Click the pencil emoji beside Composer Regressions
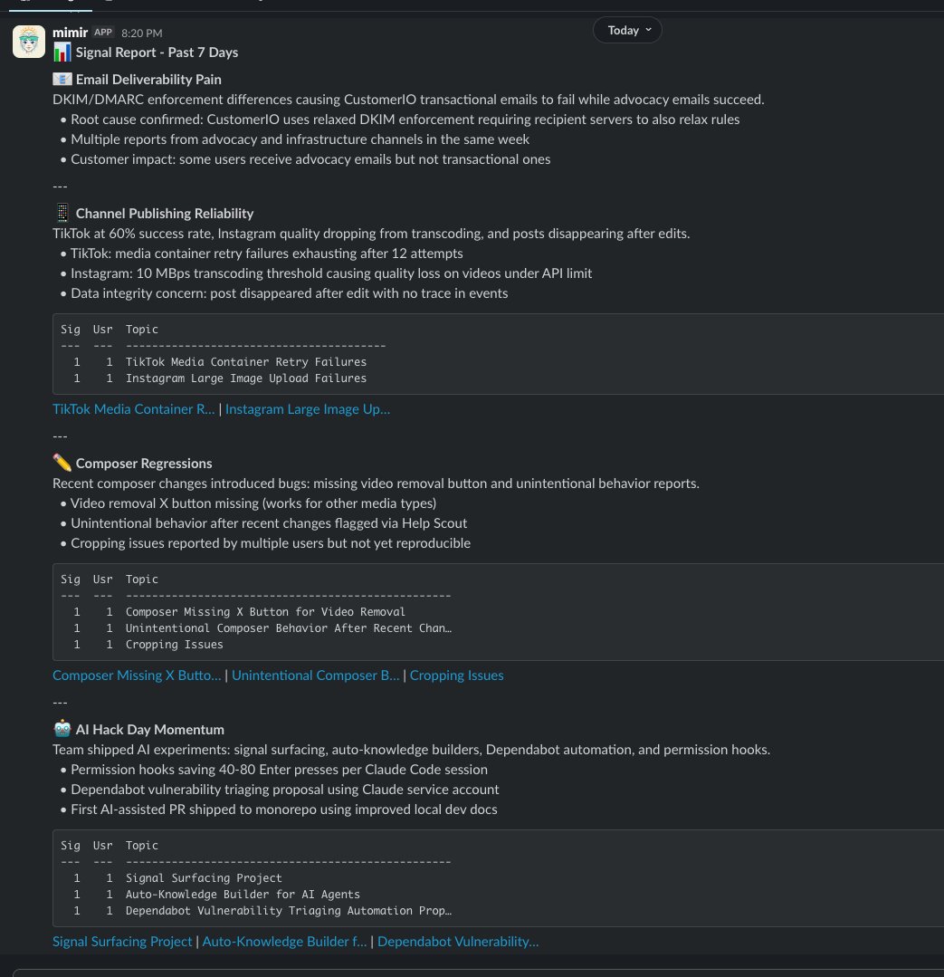 (62, 464)
